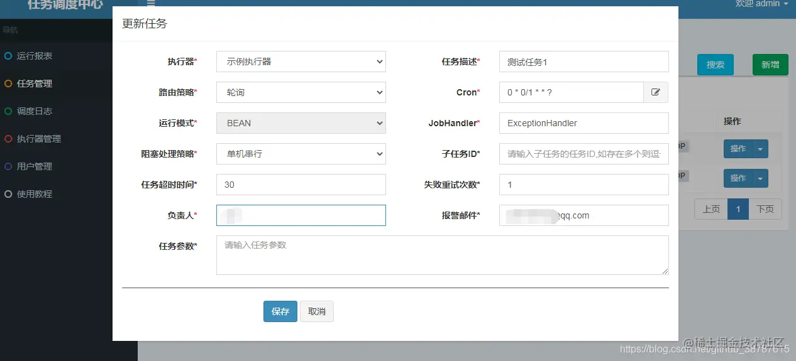Focus the JobHandler field

(584, 123)
